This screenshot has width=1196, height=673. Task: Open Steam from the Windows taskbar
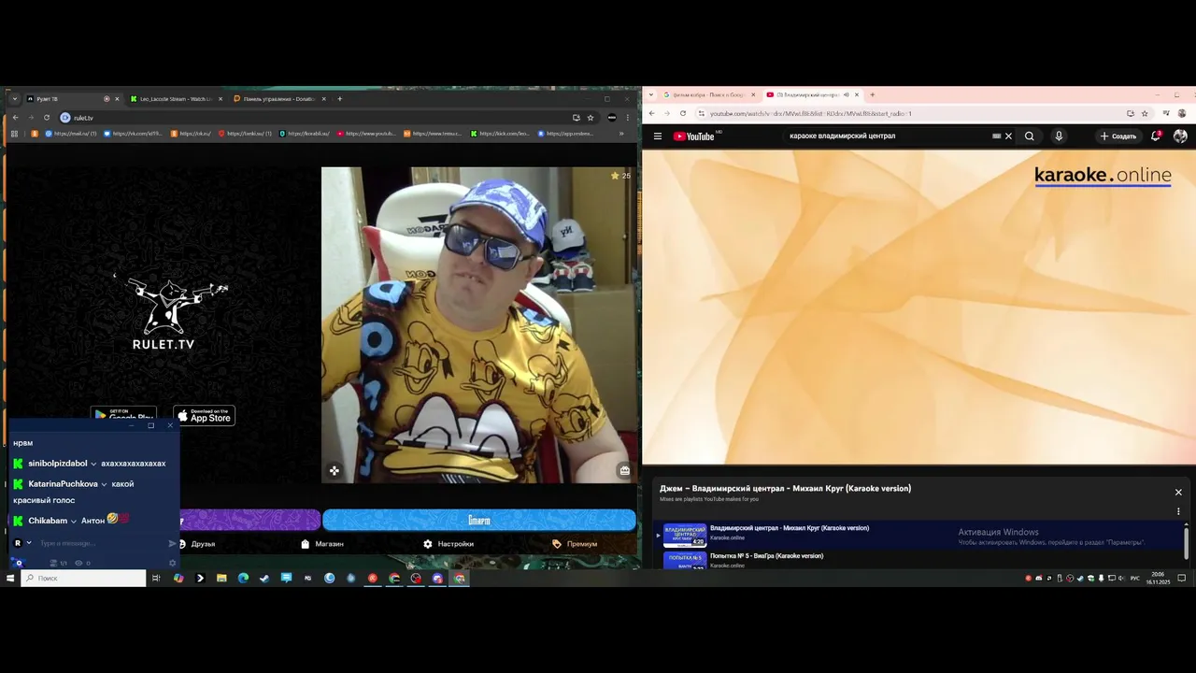pos(264,579)
